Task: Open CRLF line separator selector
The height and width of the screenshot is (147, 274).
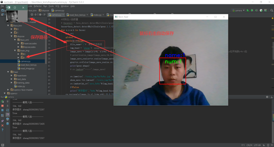Action: point(249,145)
